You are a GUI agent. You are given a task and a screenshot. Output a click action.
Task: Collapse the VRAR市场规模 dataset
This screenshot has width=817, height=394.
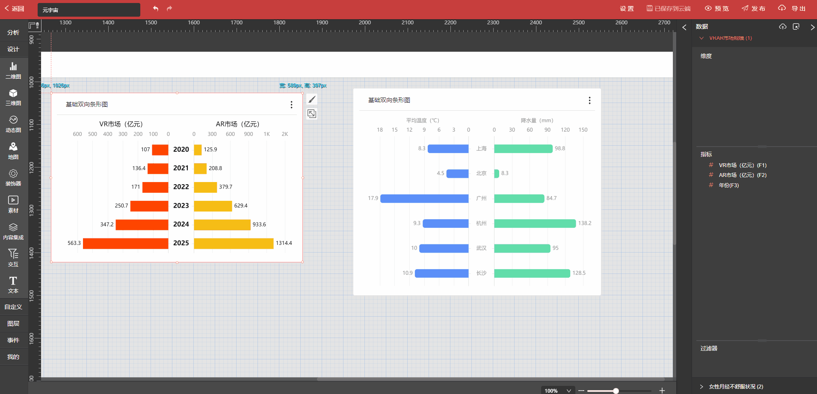pos(702,38)
